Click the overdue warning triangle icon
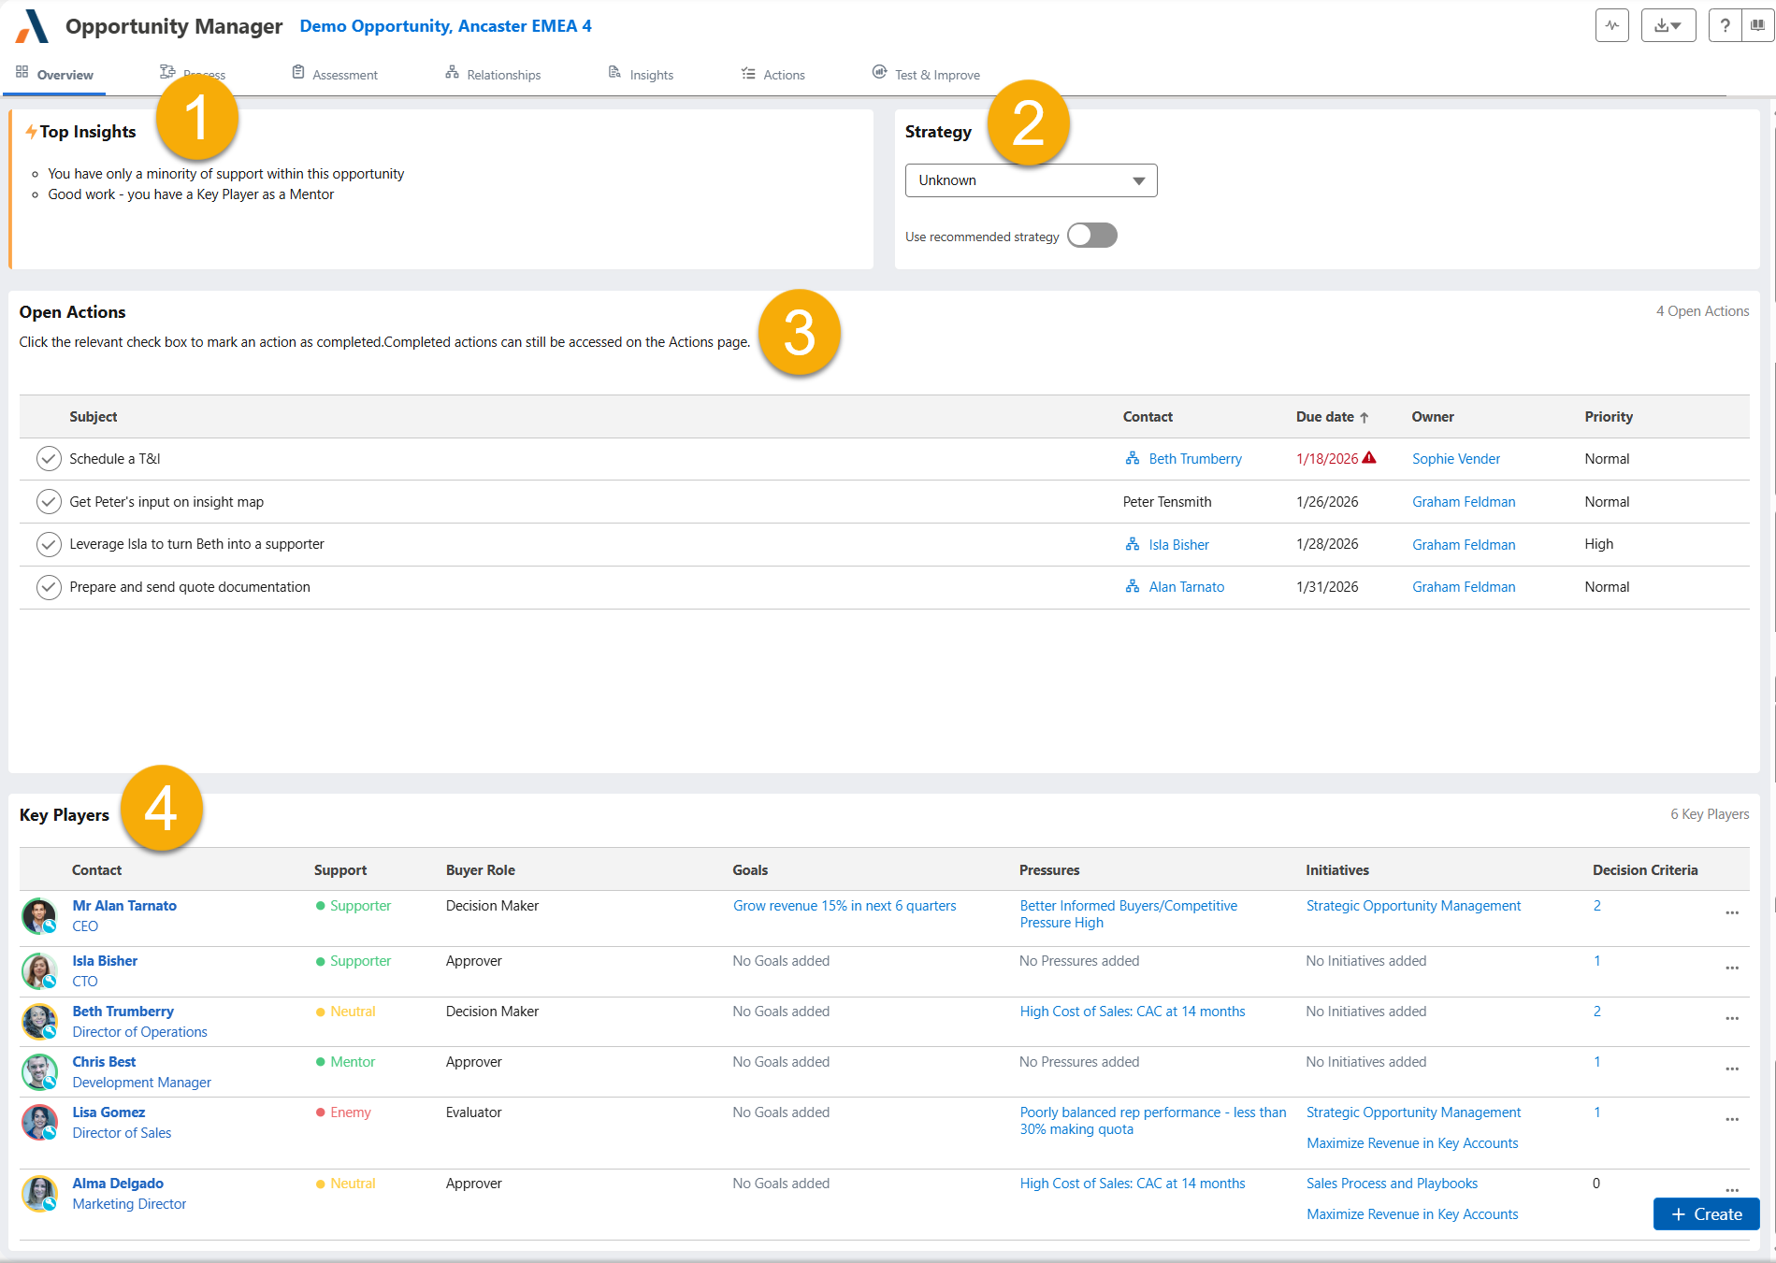Viewport: 1776px width, 1263px height. (1369, 458)
